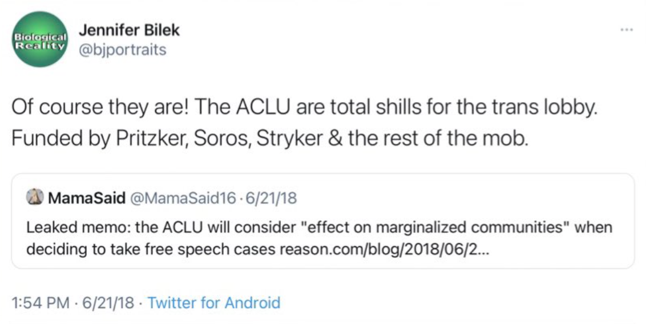Image resolution: width=646 pixels, height=324 pixels.
Task: Click the green Biological Reality profile avatar
Action: point(39,39)
